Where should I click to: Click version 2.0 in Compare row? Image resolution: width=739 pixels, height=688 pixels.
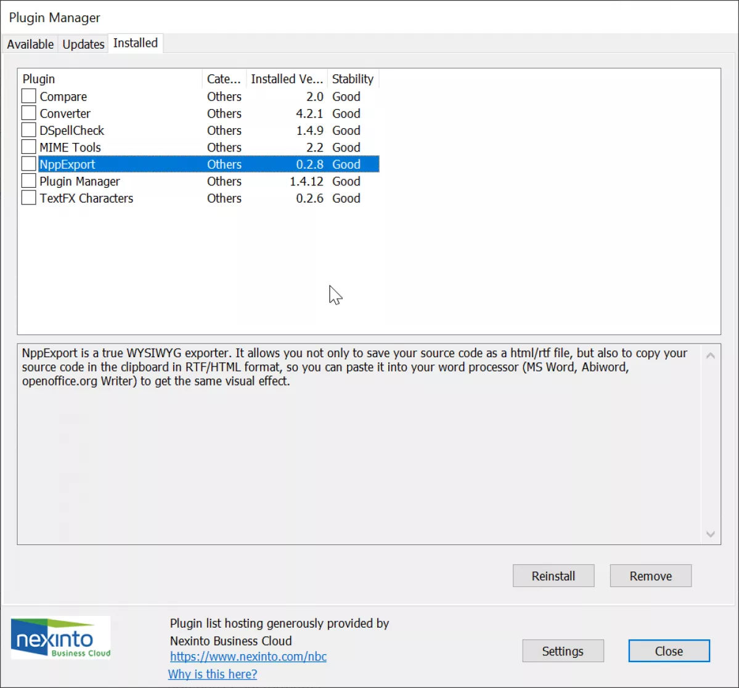[x=315, y=97]
